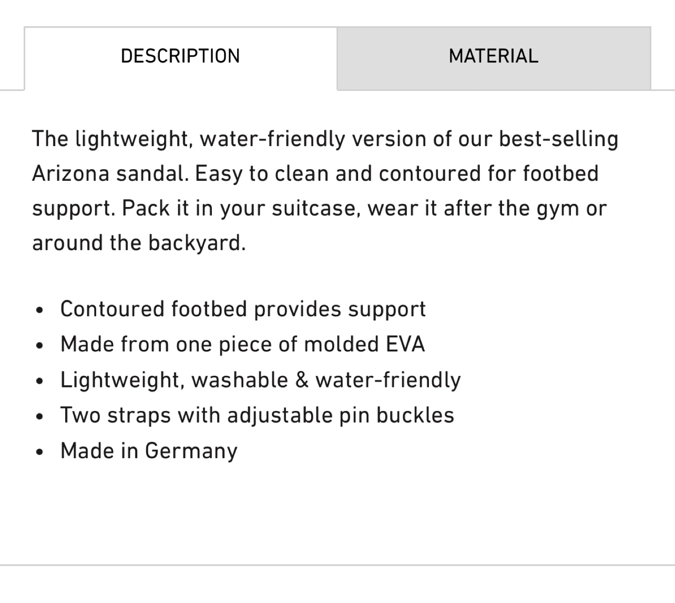Click the word 'Arizona' in the description

(71, 174)
